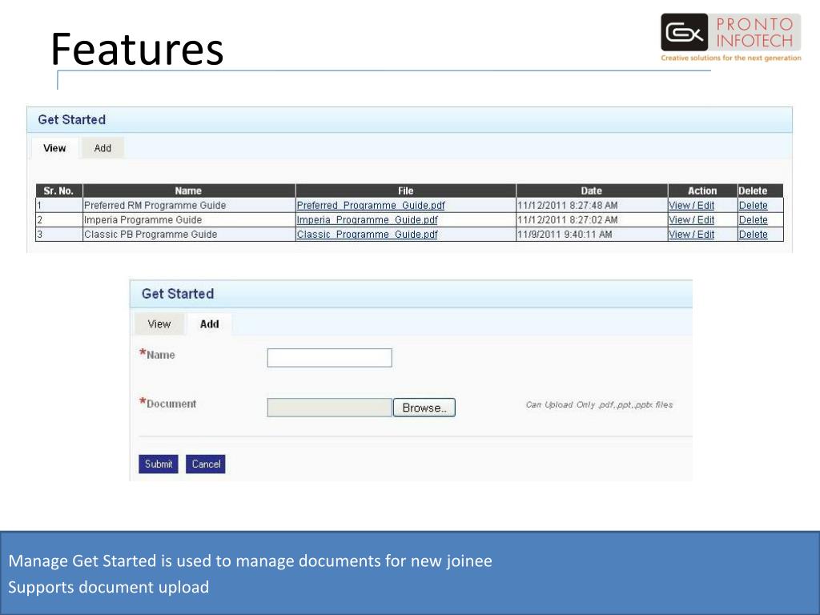Click View / Edit for Imperia Programme Guide
This screenshot has width=820, height=615.
[691, 220]
